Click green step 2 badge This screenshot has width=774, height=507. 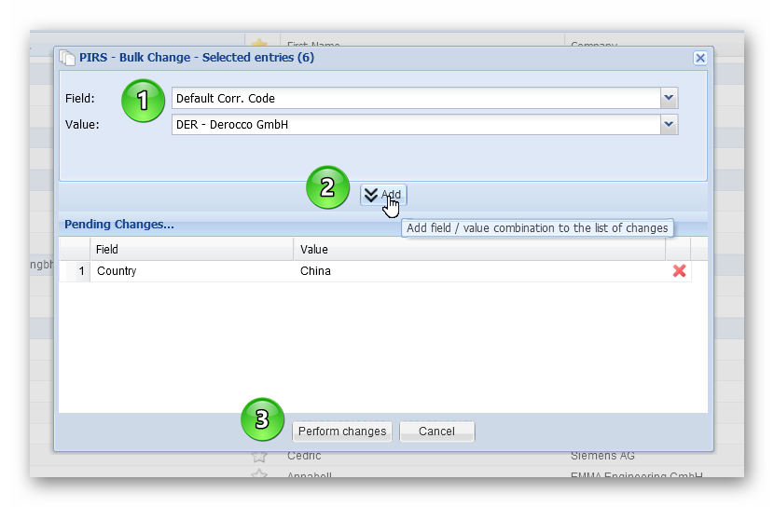pyautogui.click(x=326, y=187)
